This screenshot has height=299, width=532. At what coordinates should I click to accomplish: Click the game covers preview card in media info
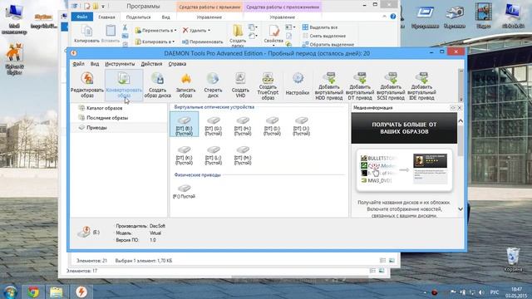(x=405, y=170)
